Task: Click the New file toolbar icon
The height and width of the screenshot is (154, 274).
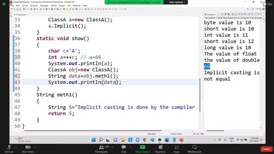Action: (x=12, y=9)
